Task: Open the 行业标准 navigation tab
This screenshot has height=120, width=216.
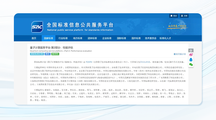Action: pyautogui.click(x=63, y=38)
